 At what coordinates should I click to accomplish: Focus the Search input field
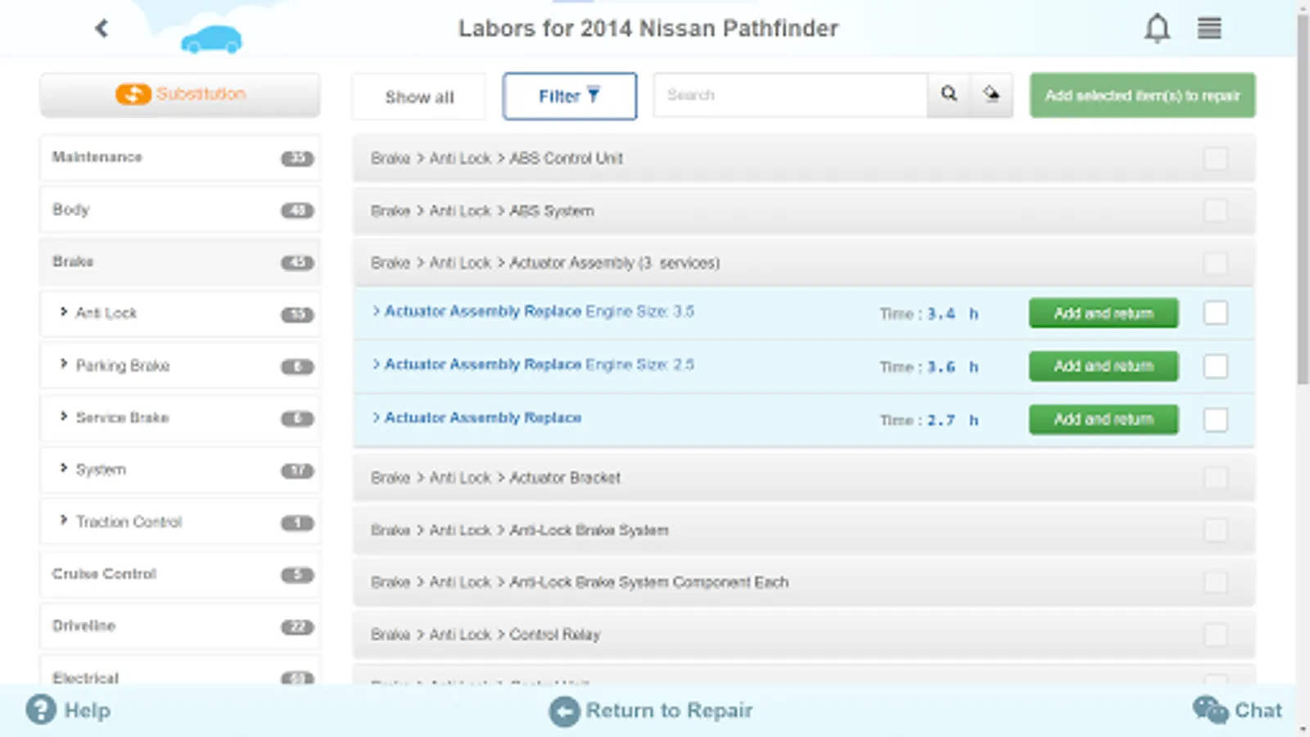pos(790,95)
